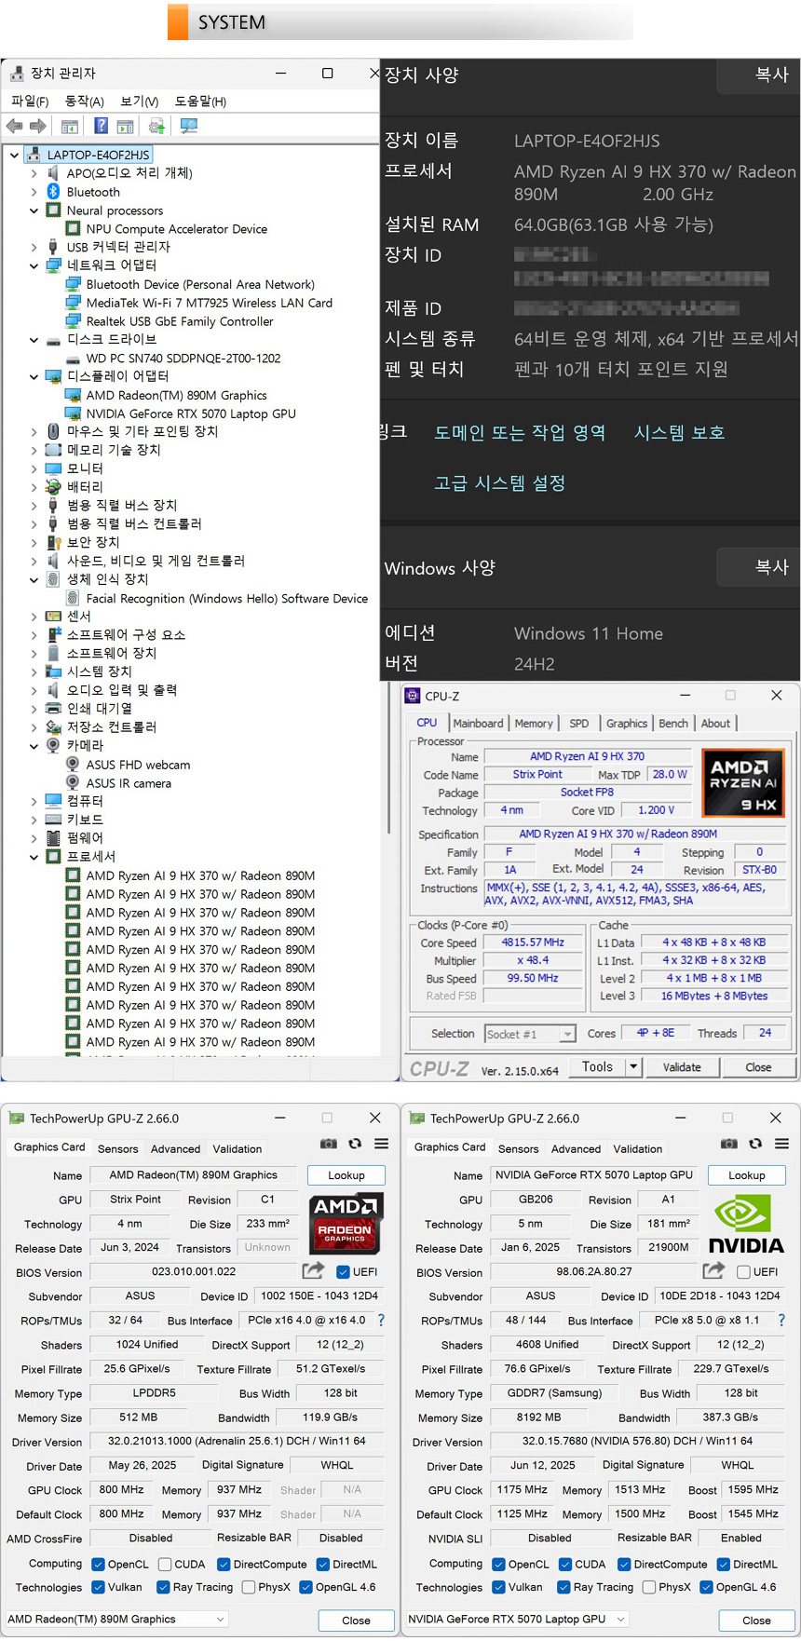Toggle the PhysX checkbox in AMD Radeon GPU-Z

(249, 1587)
